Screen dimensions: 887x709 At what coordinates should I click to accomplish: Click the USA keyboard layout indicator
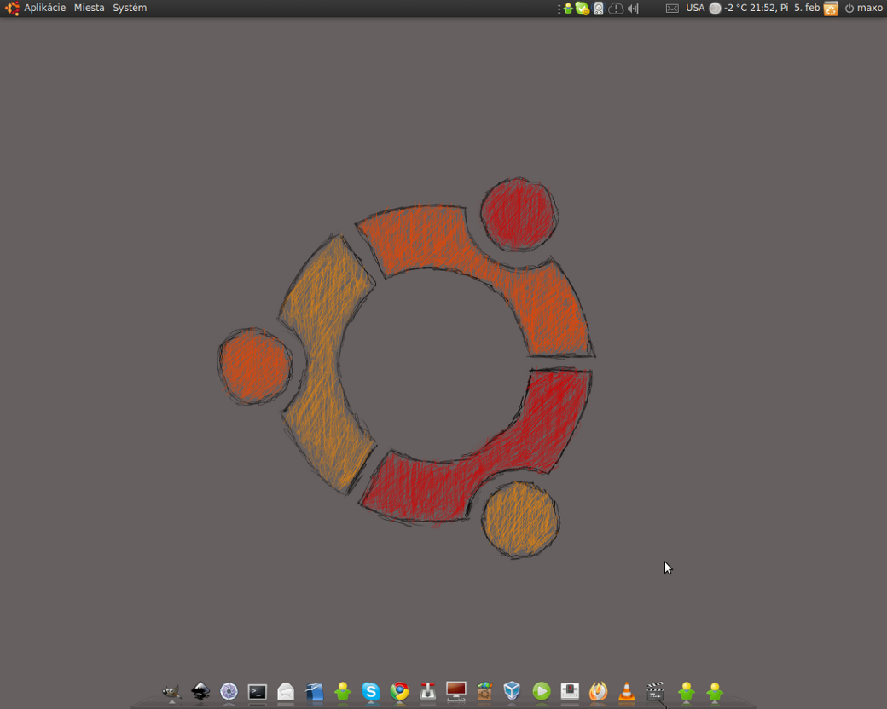pyautogui.click(x=695, y=8)
